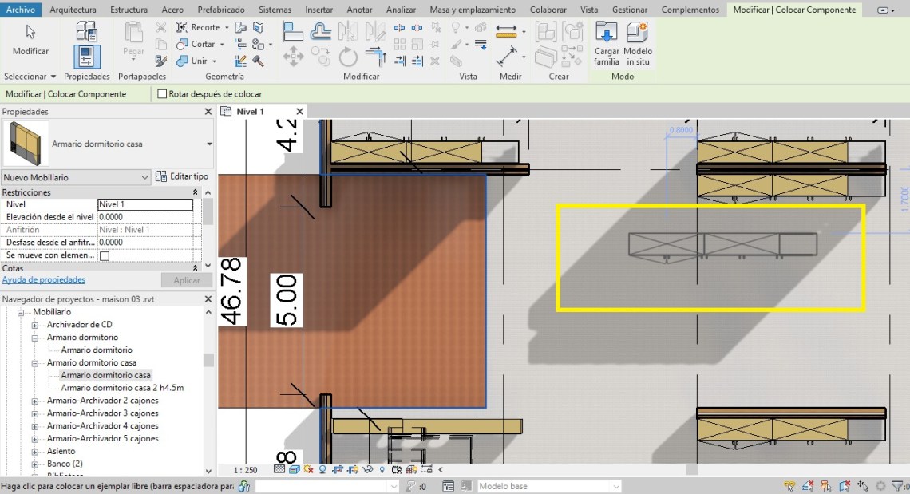Click the Nivel field showing Nivel 1
The width and height of the screenshot is (910, 494).
click(144, 205)
